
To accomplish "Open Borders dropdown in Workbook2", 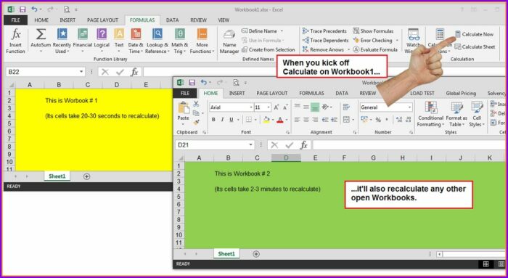I will [x=256, y=120].
